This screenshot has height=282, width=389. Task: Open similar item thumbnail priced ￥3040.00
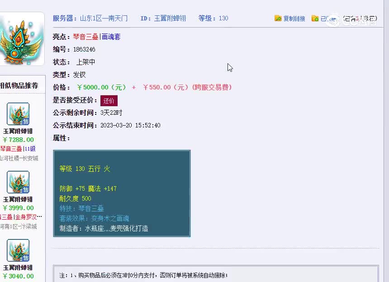click(18, 250)
